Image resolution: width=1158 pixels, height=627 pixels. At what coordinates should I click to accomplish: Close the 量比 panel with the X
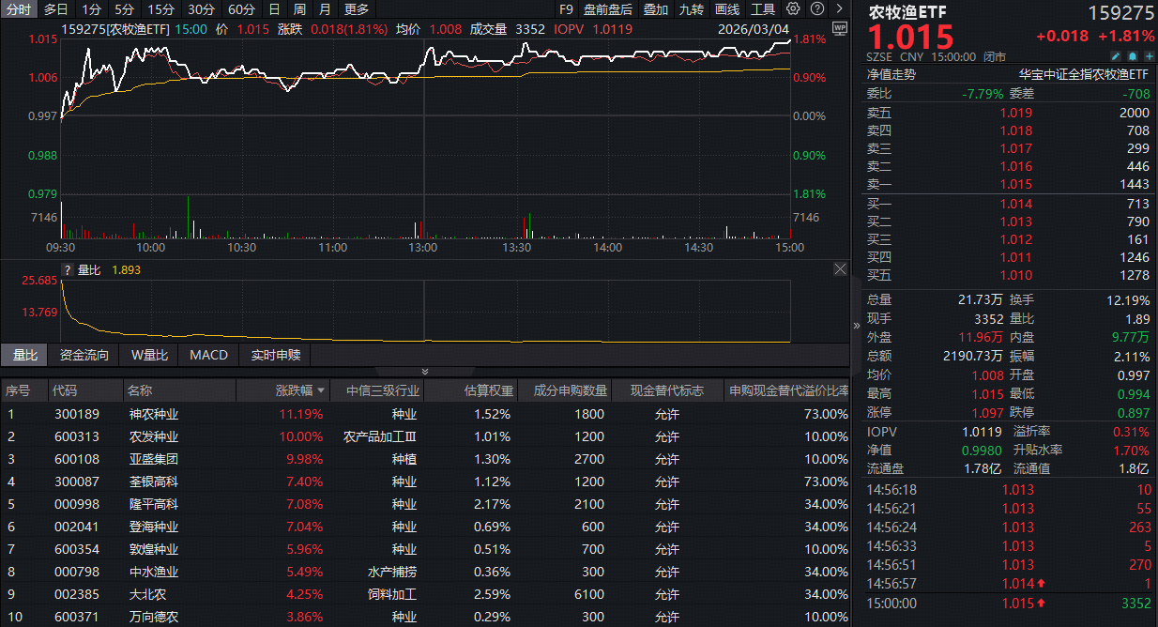pos(841,268)
